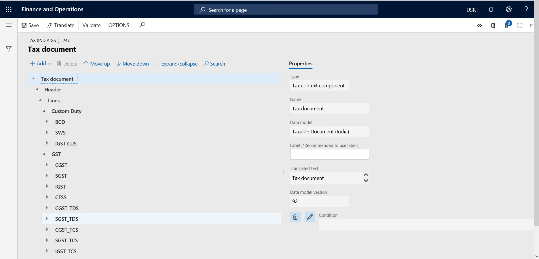Select the Tax document root tree item
The width and height of the screenshot is (539, 259).
tap(154, 79)
